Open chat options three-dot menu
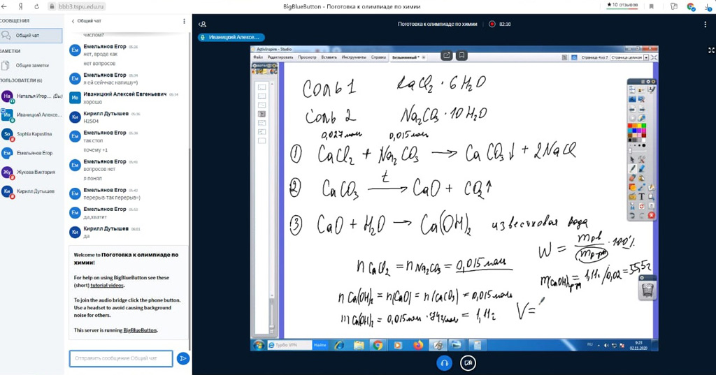 [185, 21]
